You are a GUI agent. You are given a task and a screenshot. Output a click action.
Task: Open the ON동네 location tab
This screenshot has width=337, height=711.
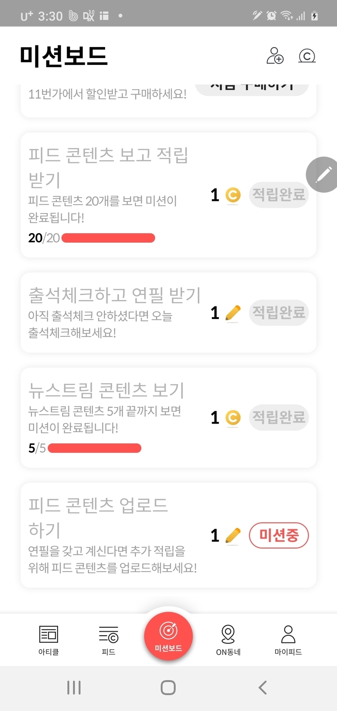point(228,640)
